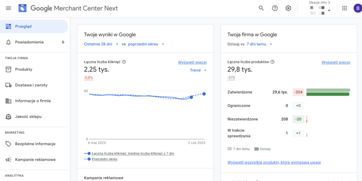Click the 2,25 tys. clicks value
The image size is (362, 181).
tap(97, 69)
